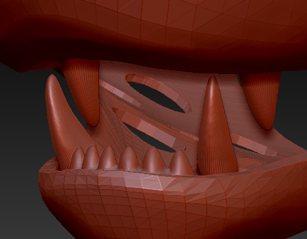The width and height of the screenshot is (307, 239).
Task: Click the first small lower tooth beside the tusk
Action: tap(77, 158)
